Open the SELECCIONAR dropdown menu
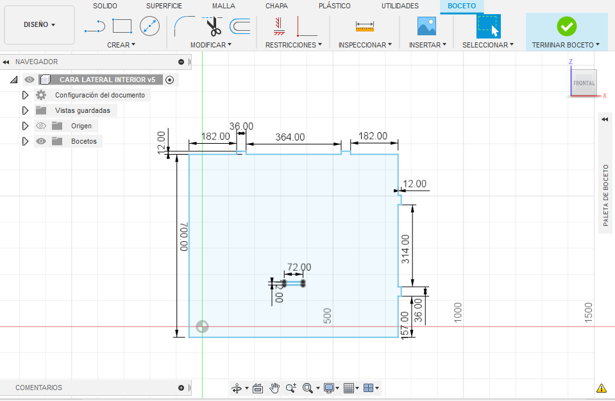 (x=488, y=45)
